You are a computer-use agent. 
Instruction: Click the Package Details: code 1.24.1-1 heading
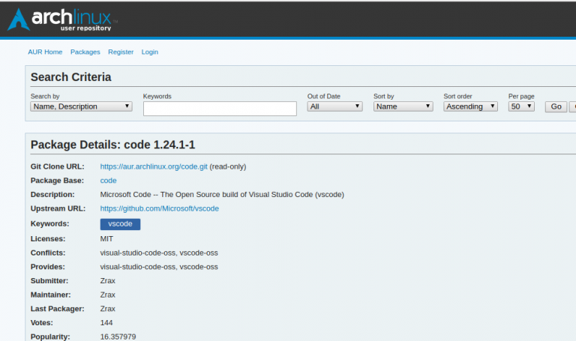pyautogui.click(x=112, y=145)
